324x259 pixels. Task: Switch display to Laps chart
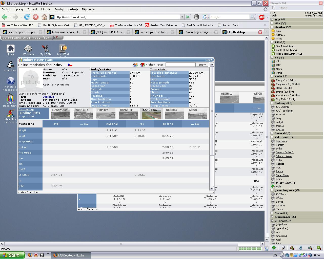pos(27,117)
